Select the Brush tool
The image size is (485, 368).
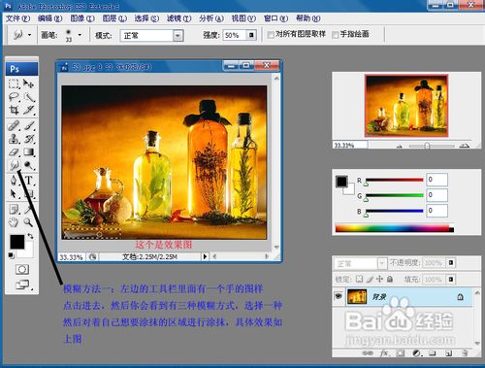(x=29, y=125)
